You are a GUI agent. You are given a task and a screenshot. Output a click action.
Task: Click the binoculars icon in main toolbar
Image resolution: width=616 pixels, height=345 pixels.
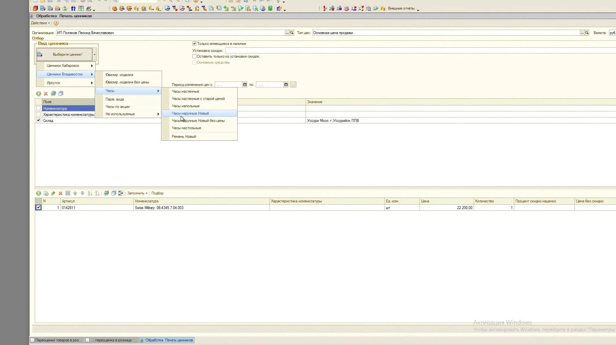pyautogui.click(x=73, y=8)
